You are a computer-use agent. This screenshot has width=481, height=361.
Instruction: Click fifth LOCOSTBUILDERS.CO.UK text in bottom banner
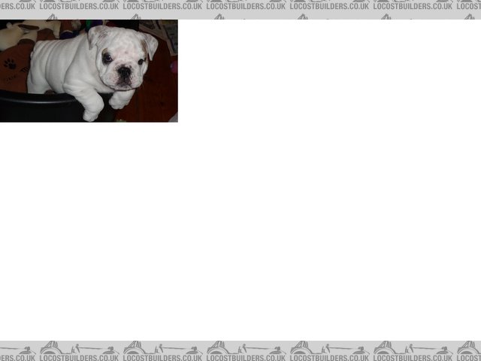pyautogui.click(x=413, y=358)
